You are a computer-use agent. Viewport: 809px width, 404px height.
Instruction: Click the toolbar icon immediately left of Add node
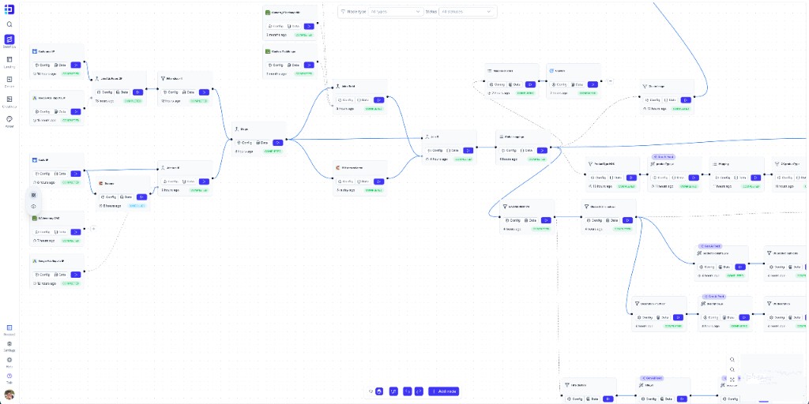click(419, 391)
